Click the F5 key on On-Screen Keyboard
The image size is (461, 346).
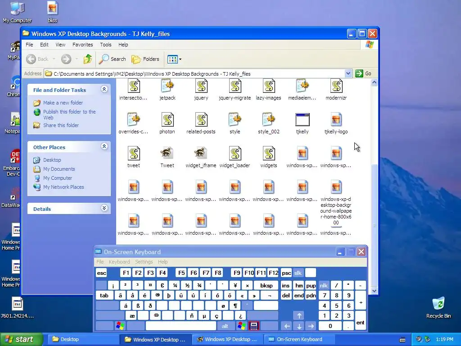181,273
